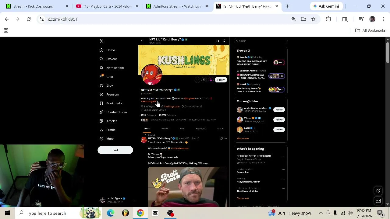Go back using the profile header arrow
Viewport: 390px width, 219px height.
coord(142,41)
